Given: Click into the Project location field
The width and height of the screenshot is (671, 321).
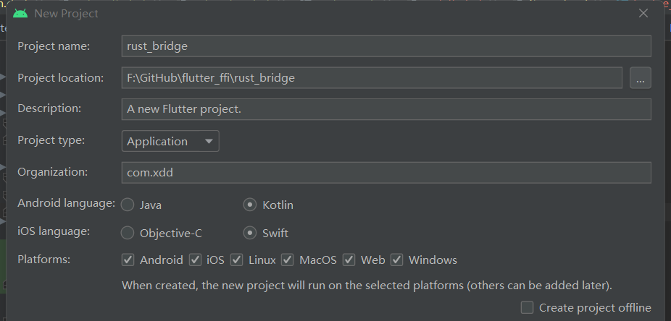Looking at the screenshot, I should 372,77.
